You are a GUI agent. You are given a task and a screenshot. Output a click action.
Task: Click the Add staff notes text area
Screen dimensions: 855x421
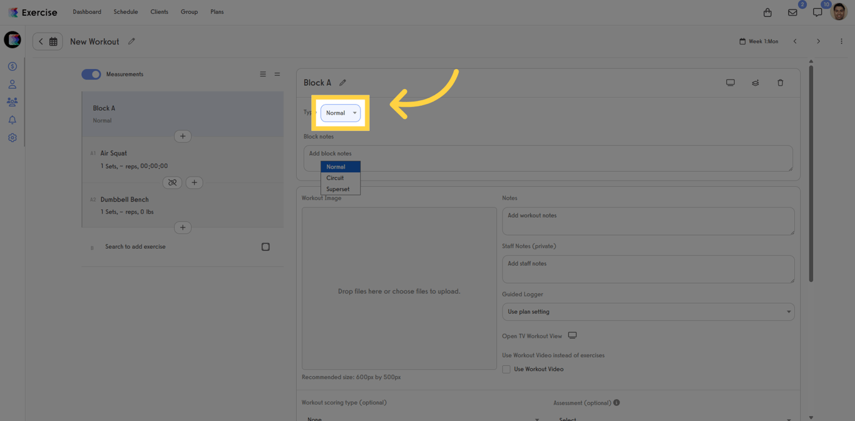(x=648, y=269)
